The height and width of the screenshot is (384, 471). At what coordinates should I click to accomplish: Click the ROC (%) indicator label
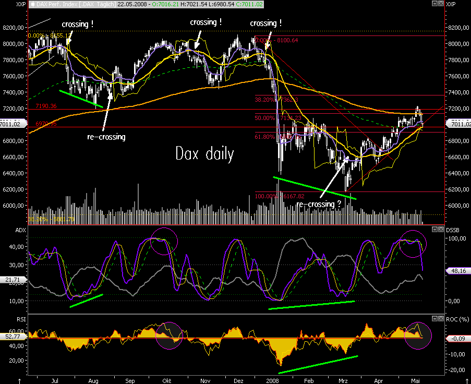coord(457,319)
